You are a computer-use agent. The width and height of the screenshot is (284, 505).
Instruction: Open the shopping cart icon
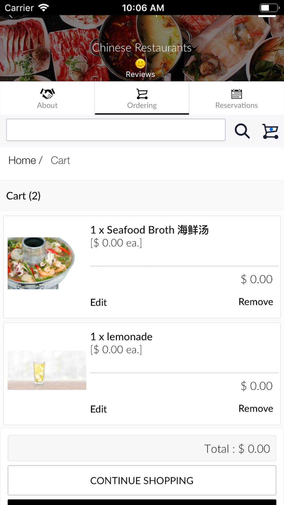click(270, 131)
